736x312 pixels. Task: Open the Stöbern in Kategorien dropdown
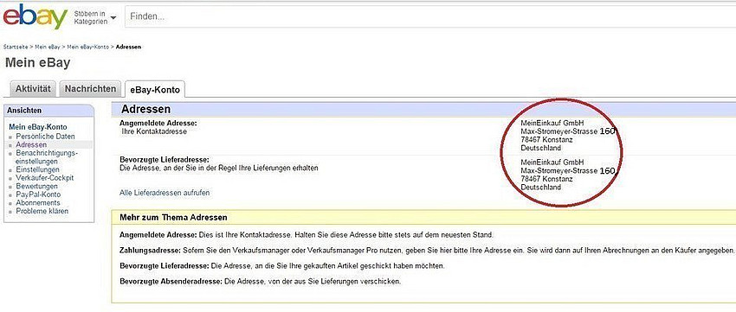coord(95,18)
